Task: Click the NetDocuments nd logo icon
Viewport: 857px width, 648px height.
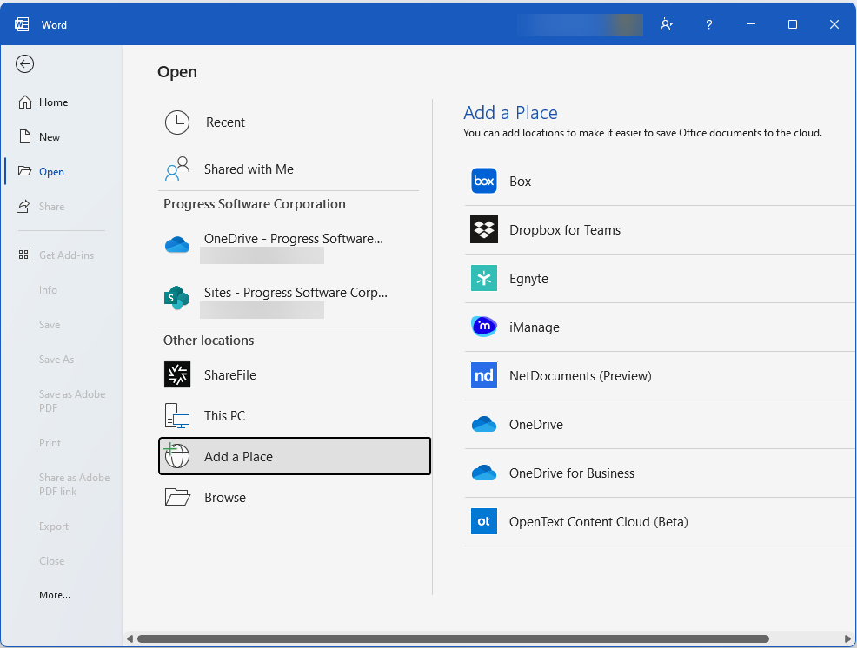Action: (484, 375)
